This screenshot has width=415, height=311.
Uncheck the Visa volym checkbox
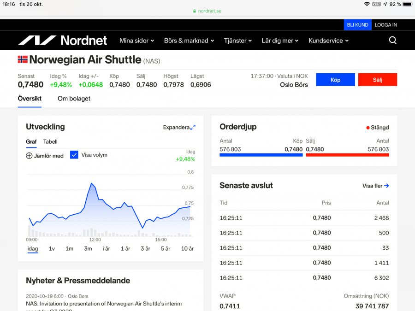74,155
